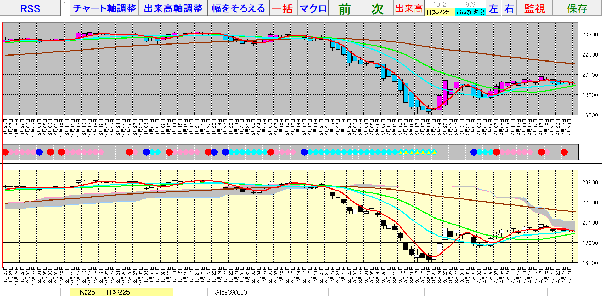The image size is (602, 296).
Task: Run the マクロ macro button
Action: (313, 8)
